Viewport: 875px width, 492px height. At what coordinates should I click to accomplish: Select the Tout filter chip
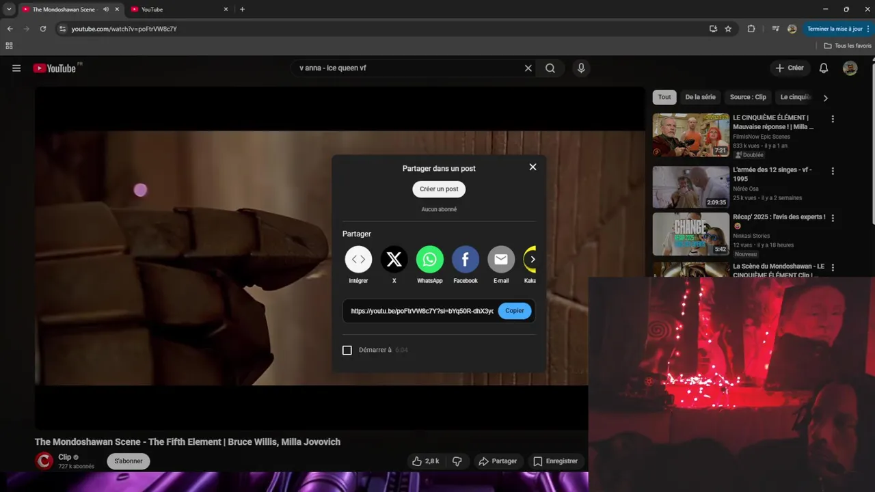point(664,97)
